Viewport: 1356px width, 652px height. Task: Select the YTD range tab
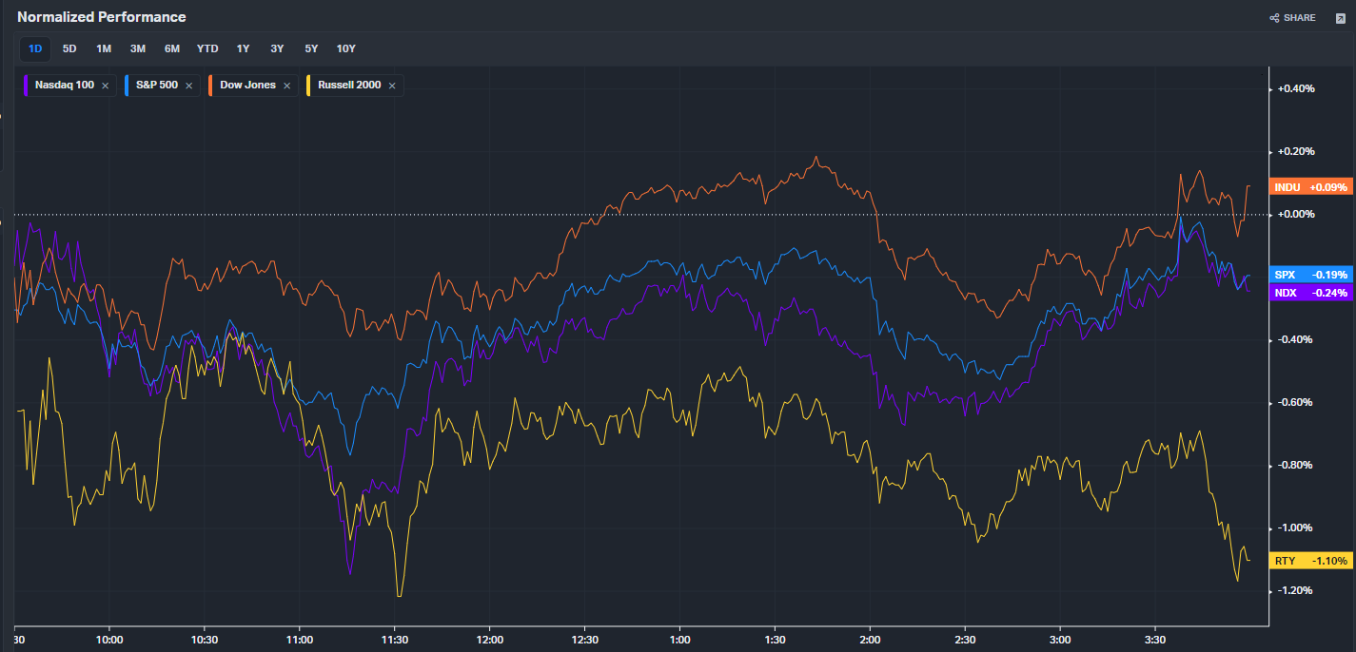207,48
